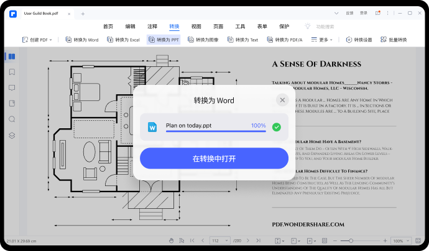Image resolution: width=429 pixels, height=251 pixels.
Task: Switch to the 视图 tab
Action: pos(196,27)
